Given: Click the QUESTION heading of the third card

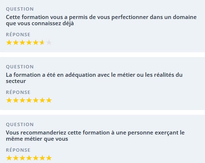Looking at the screenshot, I should [x=20, y=124].
